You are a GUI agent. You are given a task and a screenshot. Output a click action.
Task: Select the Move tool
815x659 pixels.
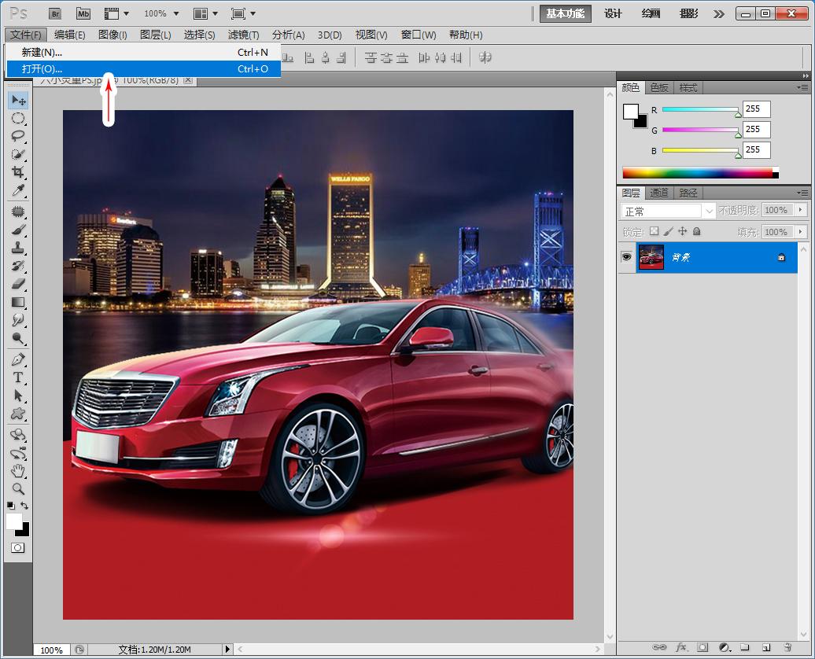pos(18,100)
